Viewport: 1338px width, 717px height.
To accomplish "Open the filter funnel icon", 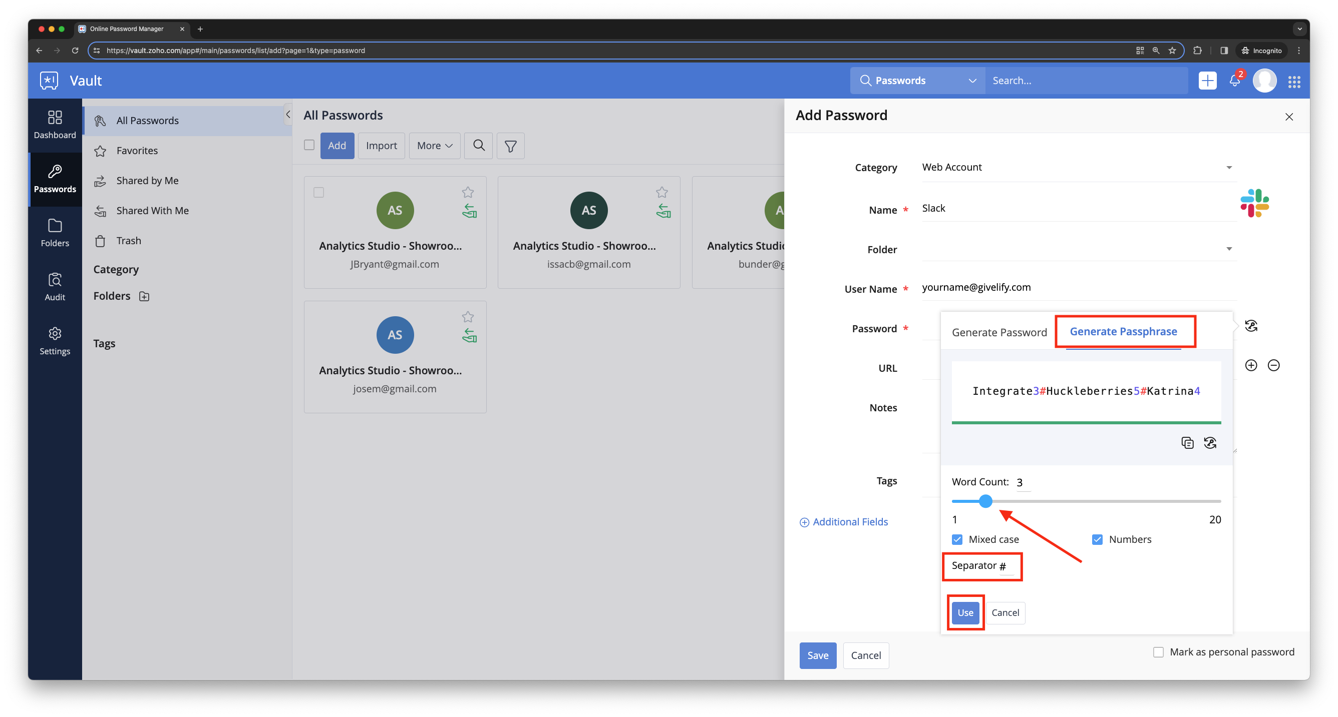I will 510,146.
